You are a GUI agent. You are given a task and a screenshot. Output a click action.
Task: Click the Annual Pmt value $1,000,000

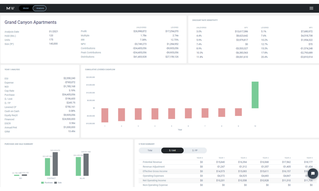pos(69,127)
